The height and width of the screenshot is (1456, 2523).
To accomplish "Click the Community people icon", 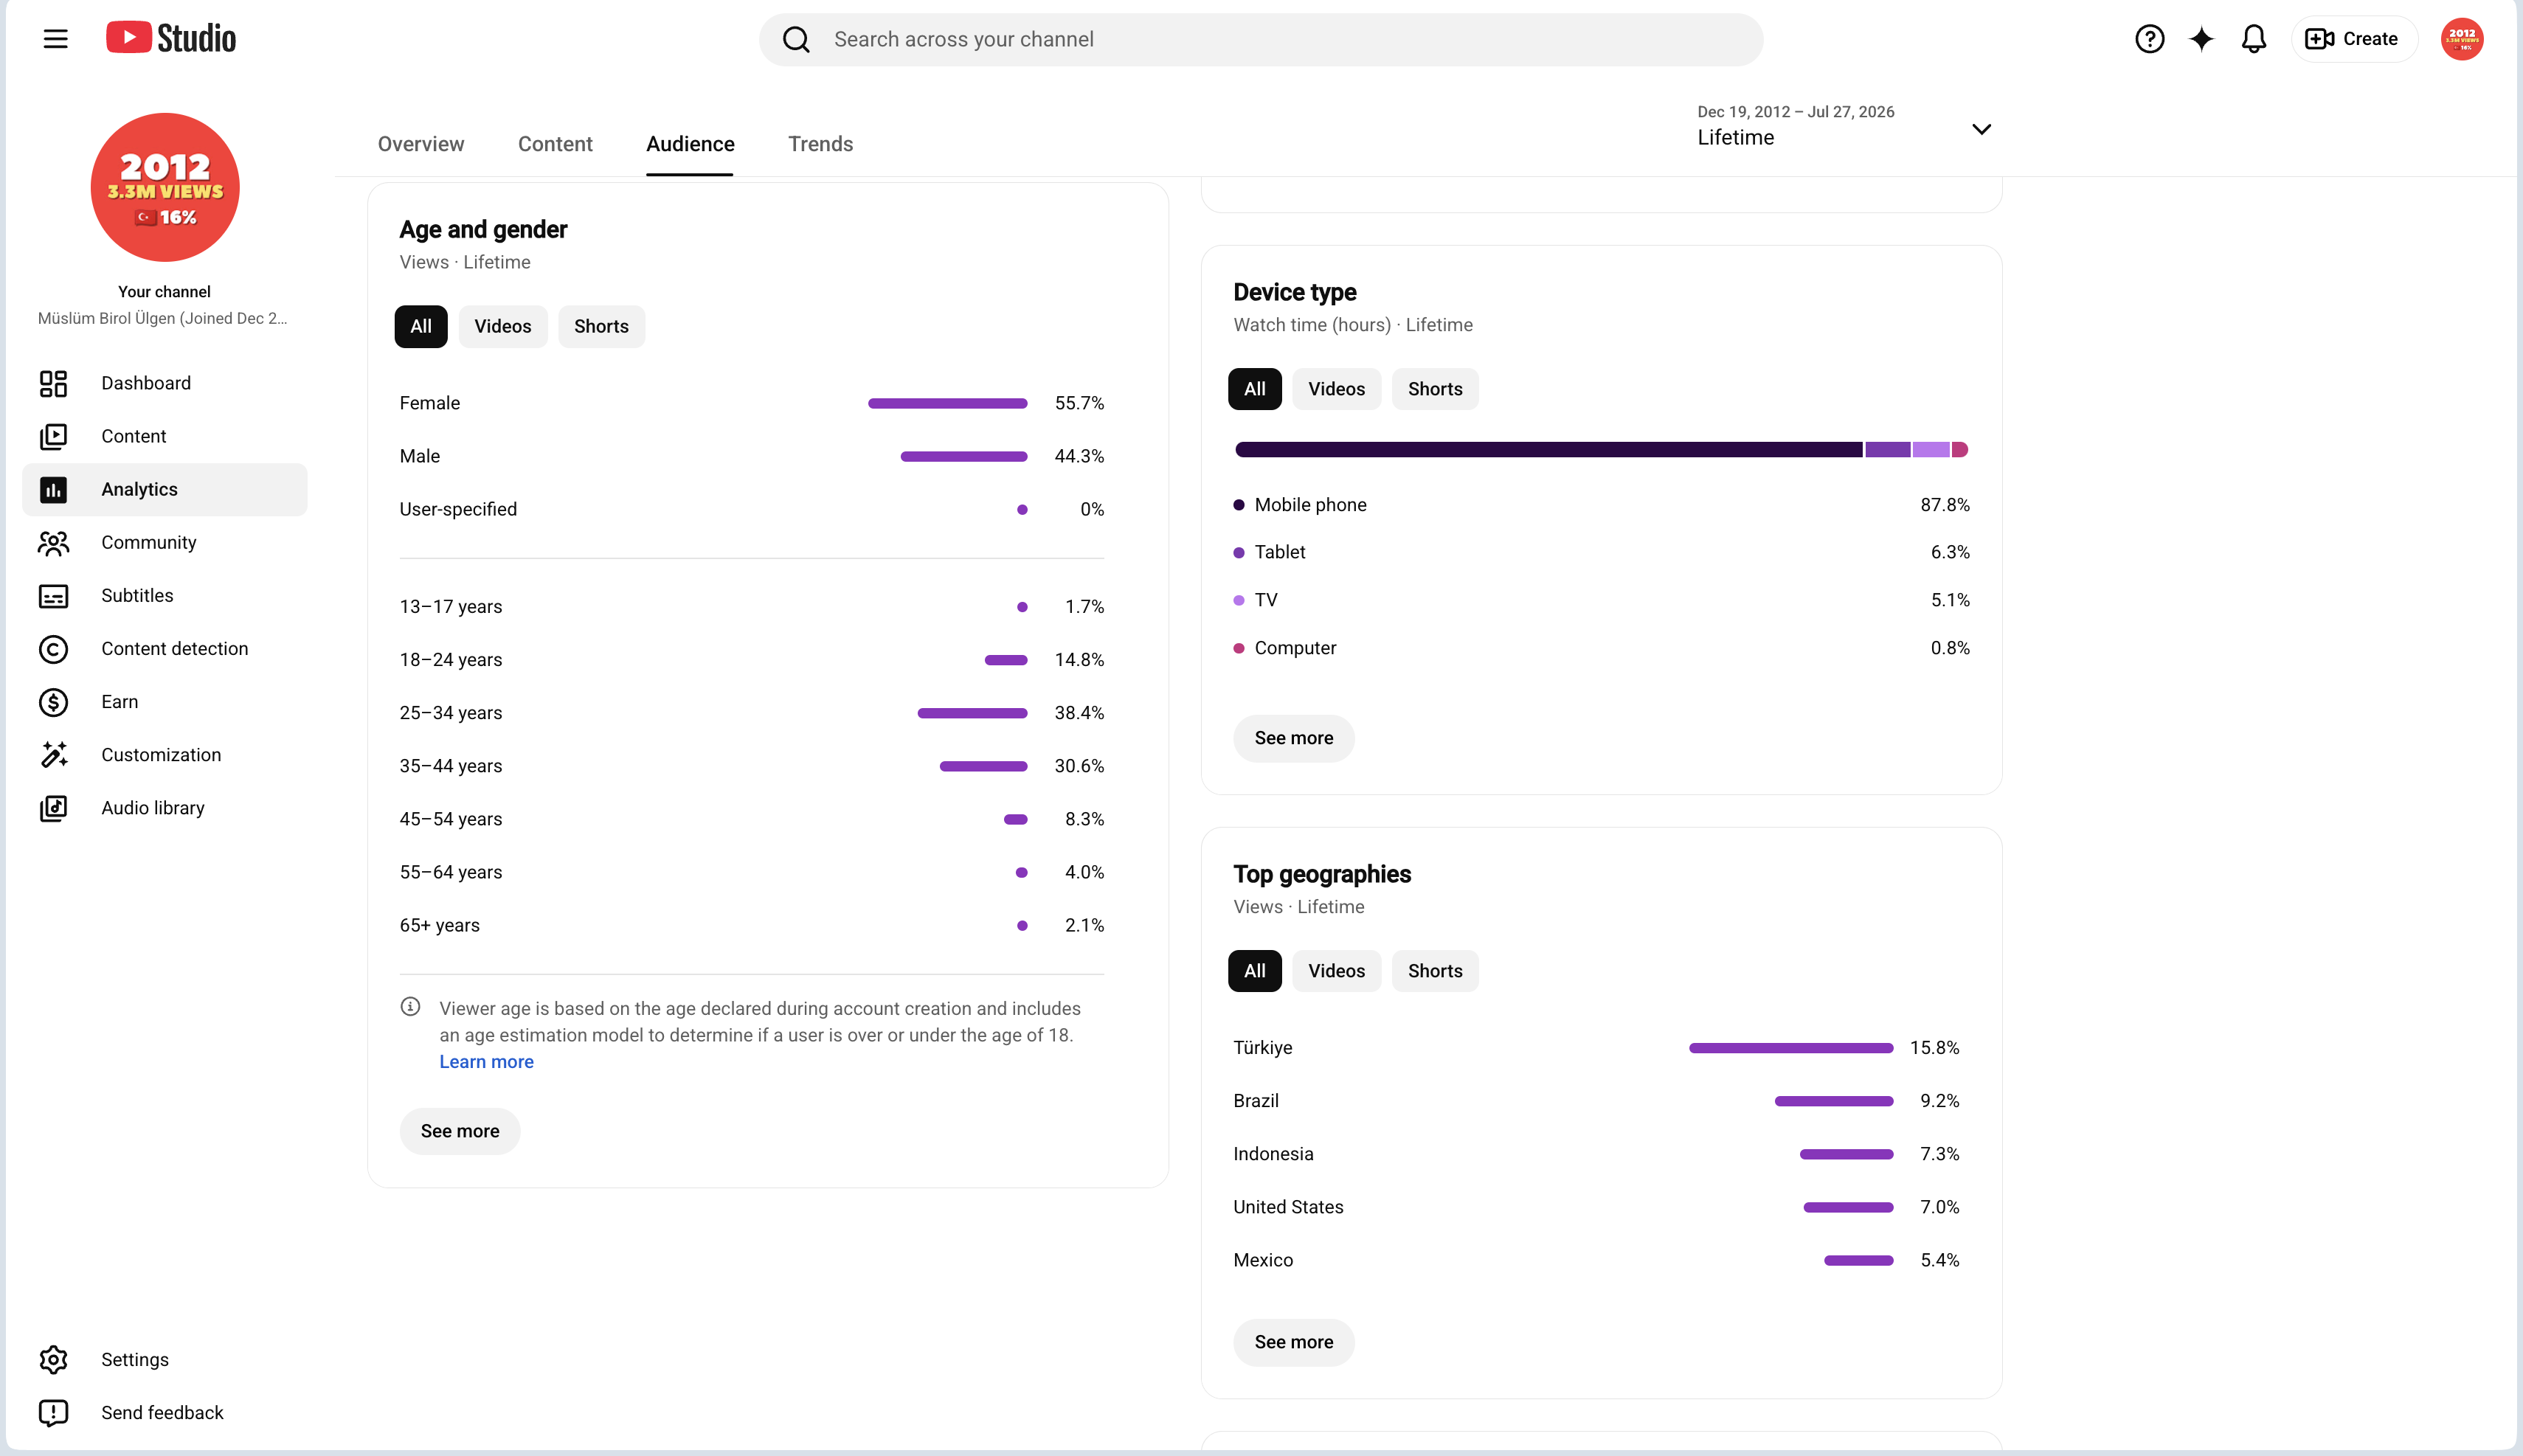I will point(54,542).
